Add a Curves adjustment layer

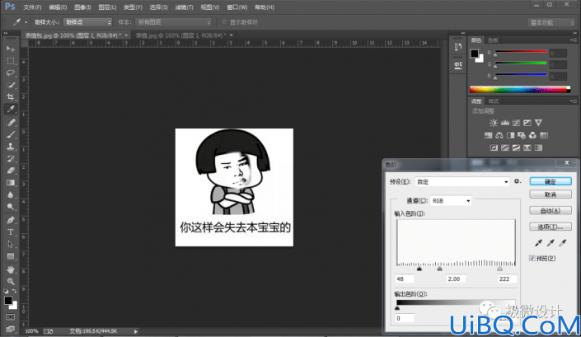tap(516, 123)
